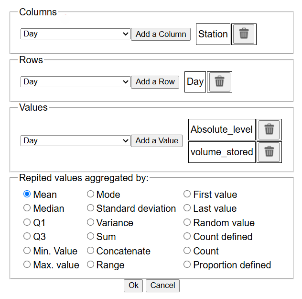Viewport: 302px width, 299px height.
Task: Select the Proportion defined option
Action: pos(187,265)
